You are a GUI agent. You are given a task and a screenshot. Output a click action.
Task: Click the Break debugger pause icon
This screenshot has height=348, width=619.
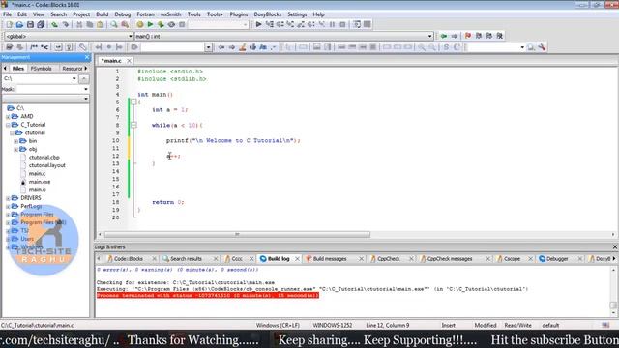coord(332,24)
